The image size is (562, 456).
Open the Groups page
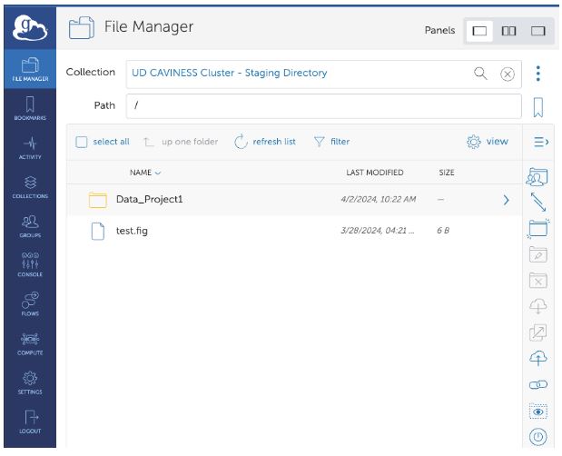[30, 225]
